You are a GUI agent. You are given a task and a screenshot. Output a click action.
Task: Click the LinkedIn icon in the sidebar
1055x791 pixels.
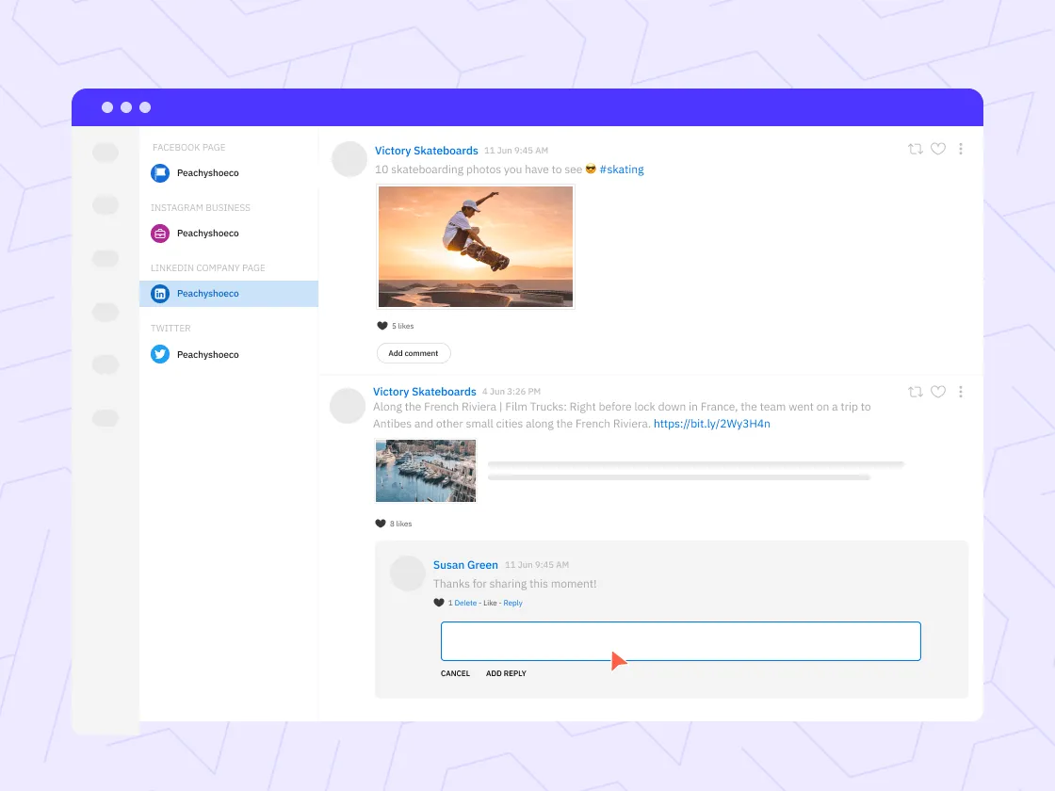click(160, 293)
